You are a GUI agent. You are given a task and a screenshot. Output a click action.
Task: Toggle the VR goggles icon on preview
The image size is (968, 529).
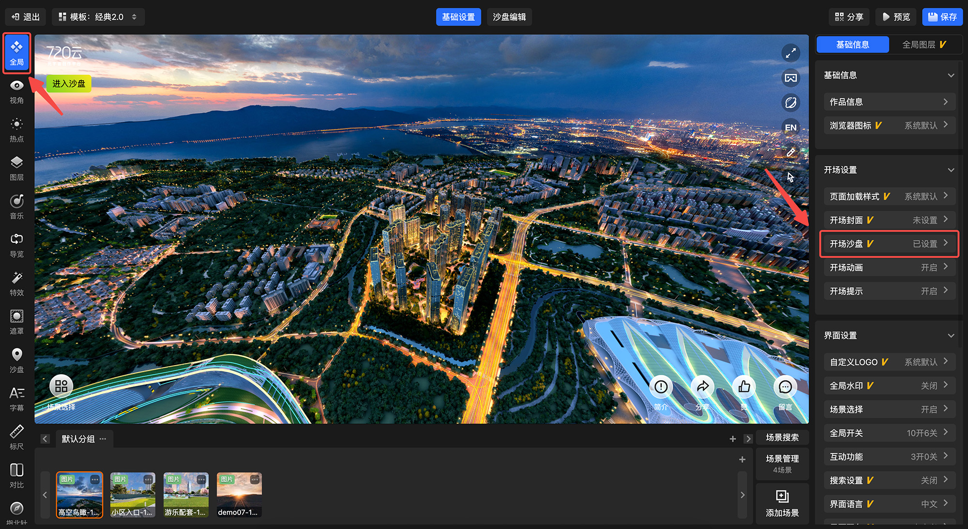click(790, 78)
